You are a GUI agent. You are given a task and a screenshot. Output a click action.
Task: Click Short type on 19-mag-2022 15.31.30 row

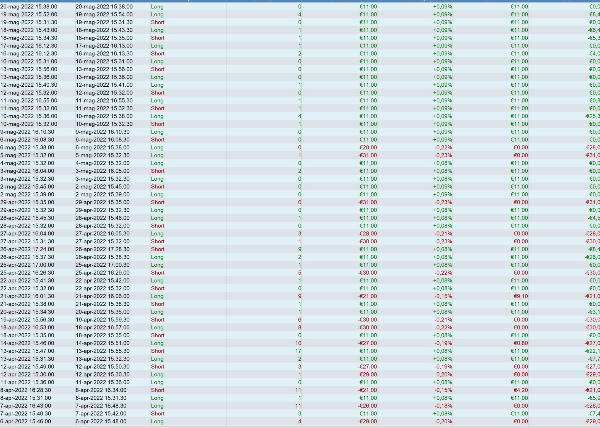[158, 22]
